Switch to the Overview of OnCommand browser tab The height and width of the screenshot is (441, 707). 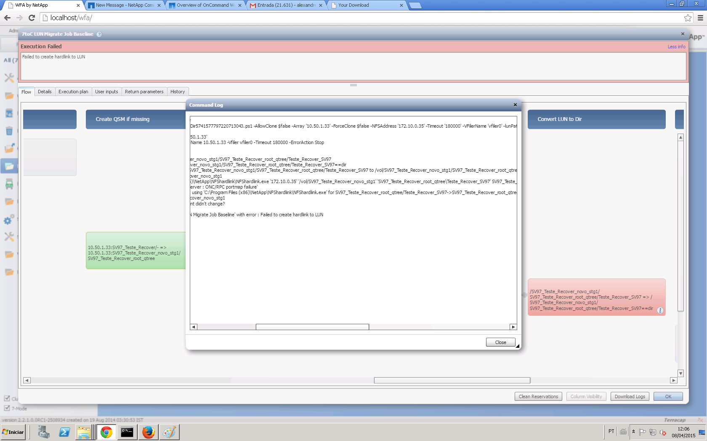pyautogui.click(x=205, y=5)
